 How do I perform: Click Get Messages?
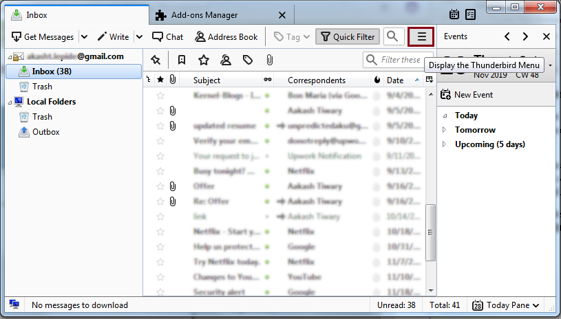click(43, 37)
